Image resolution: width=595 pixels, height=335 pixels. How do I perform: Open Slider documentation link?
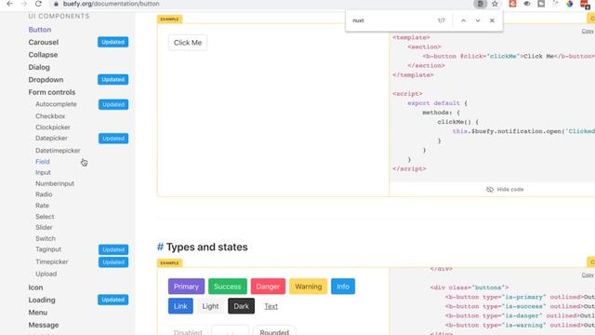(x=44, y=227)
